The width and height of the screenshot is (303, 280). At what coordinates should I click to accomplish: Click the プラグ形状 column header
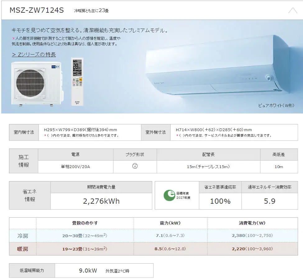click(135, 155)
